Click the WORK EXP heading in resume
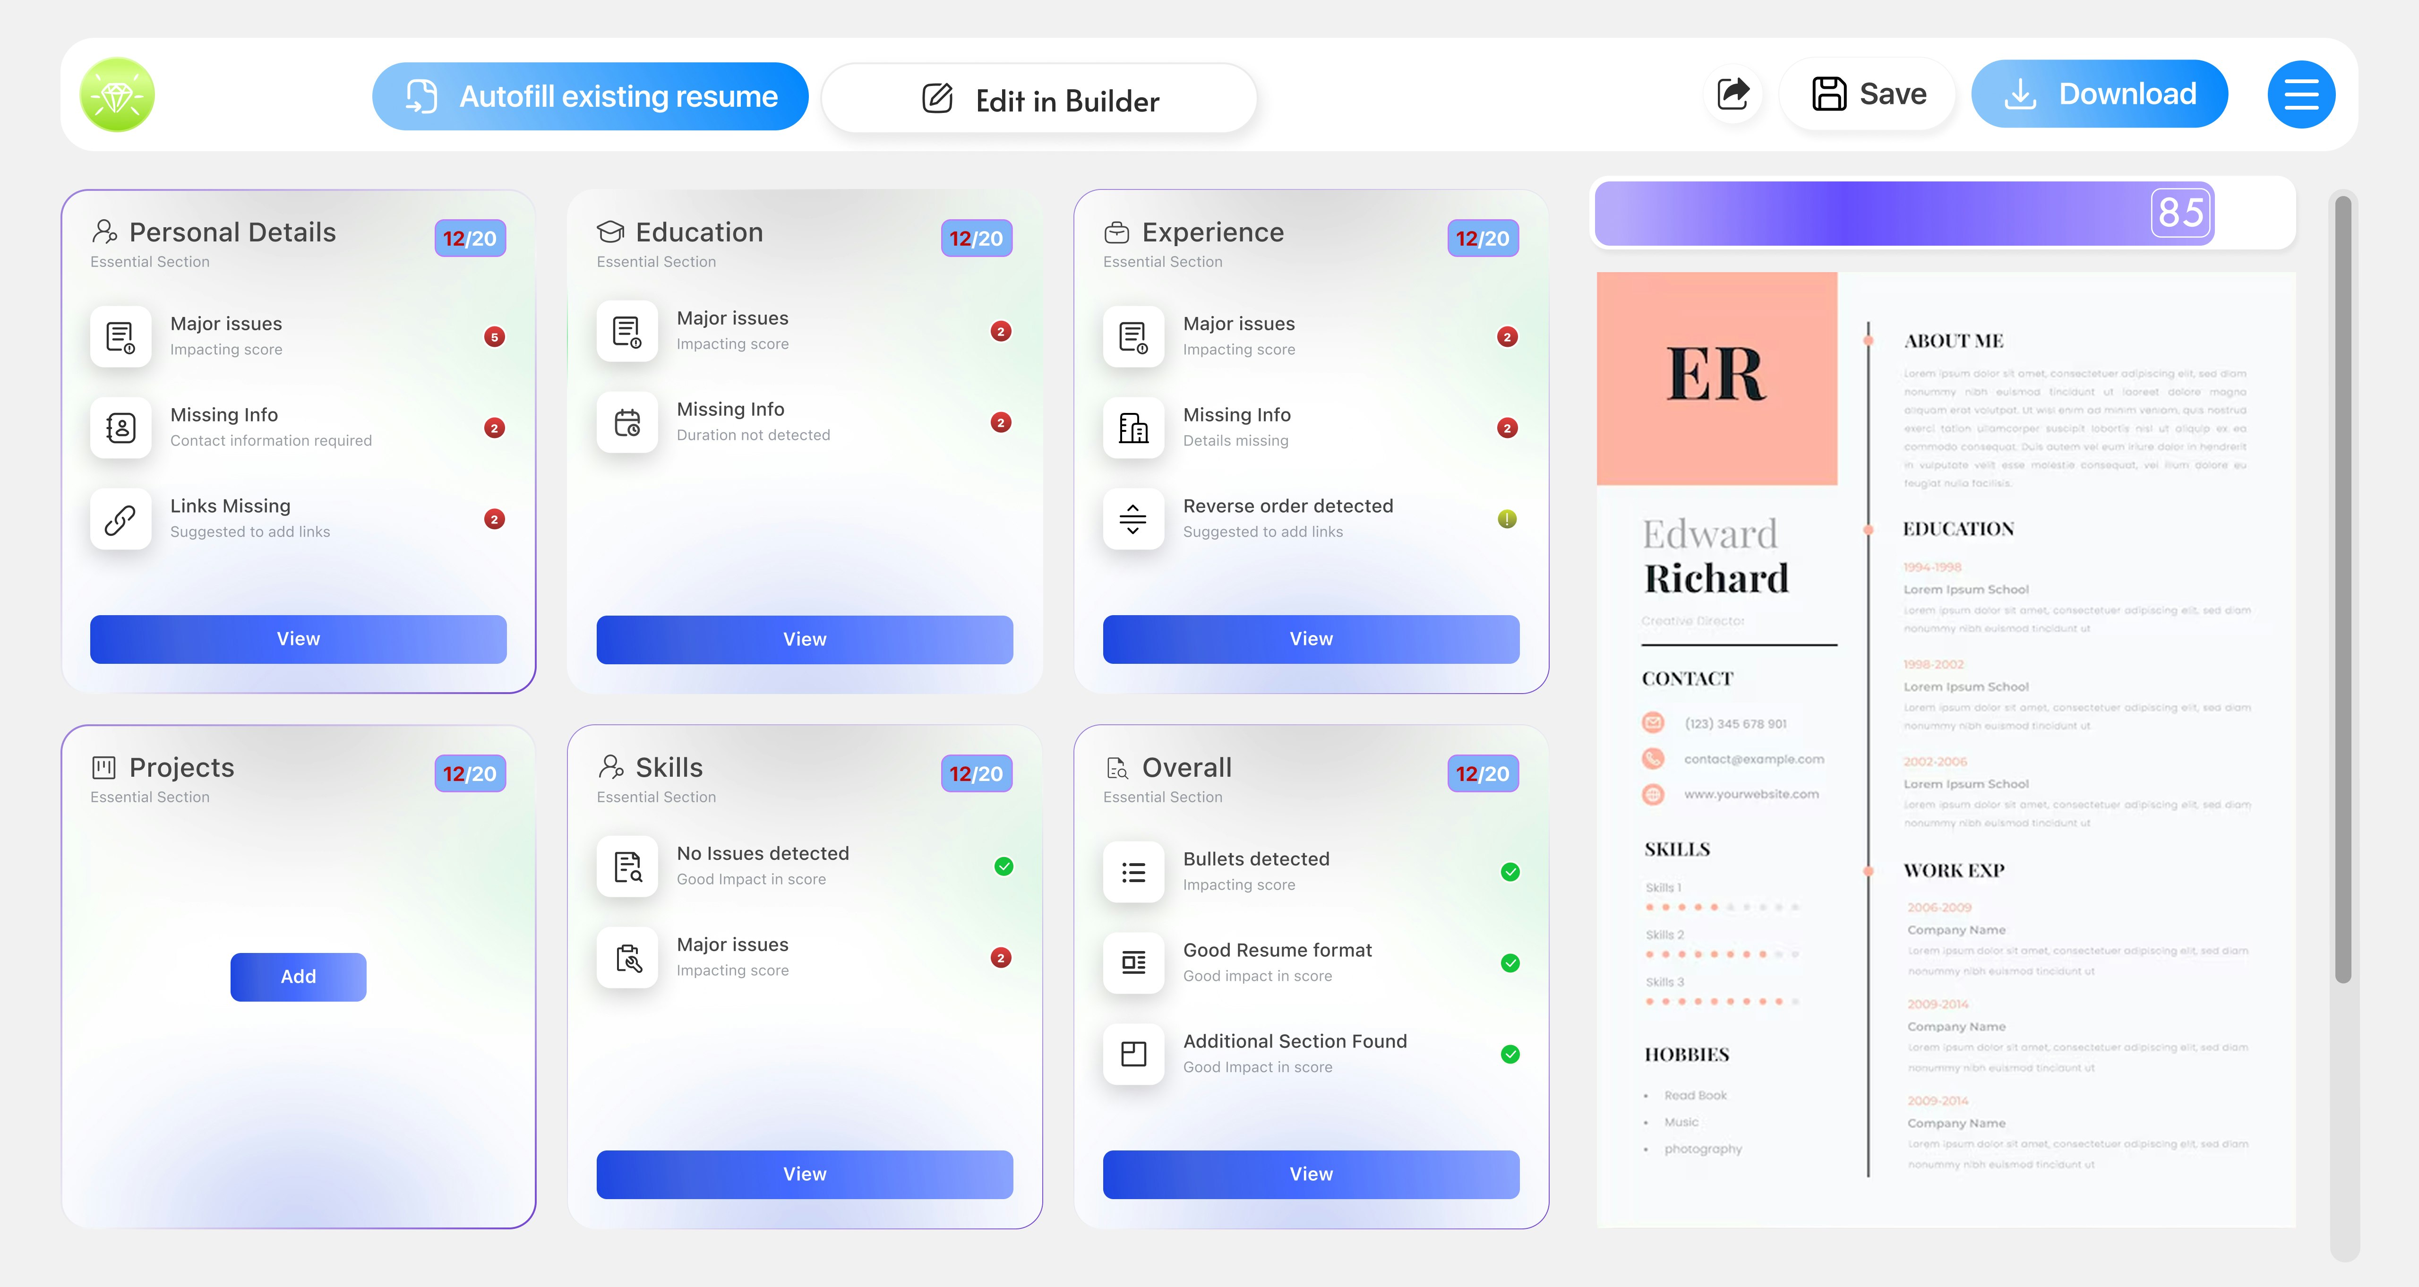Image resolution: width=2419 pixels, height=1287 pixels. click(1954, 870)
